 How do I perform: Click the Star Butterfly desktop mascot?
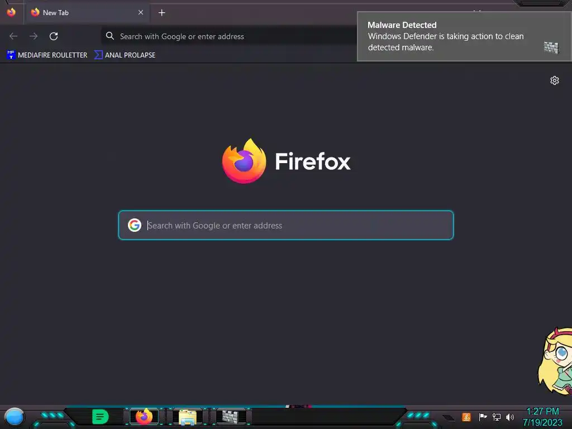click(555, 361)
